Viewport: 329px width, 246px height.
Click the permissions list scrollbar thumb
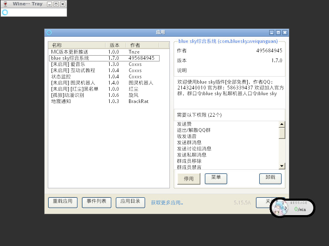pyautogui.click(x=282, y=133)
